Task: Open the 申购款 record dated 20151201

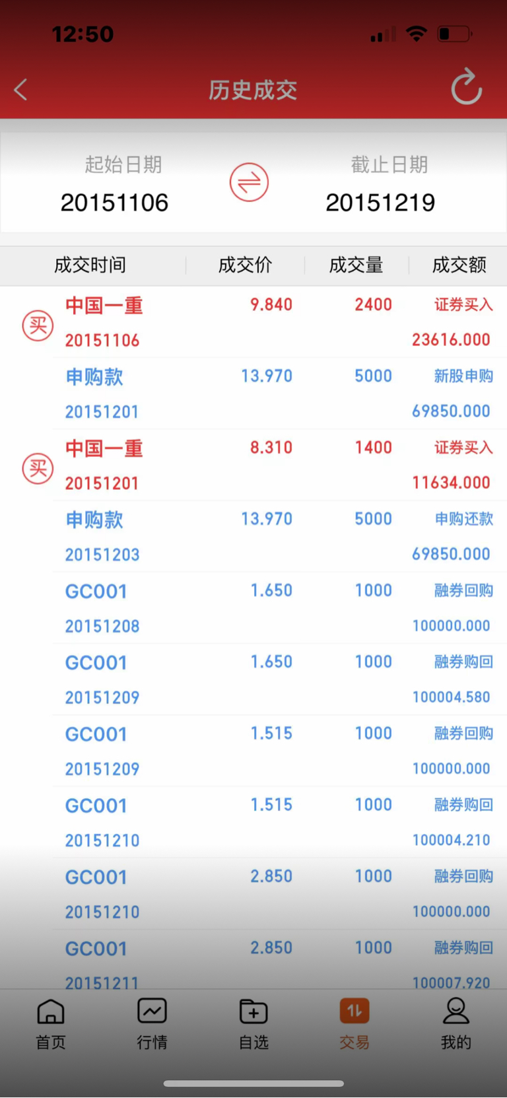Action: 277,394
